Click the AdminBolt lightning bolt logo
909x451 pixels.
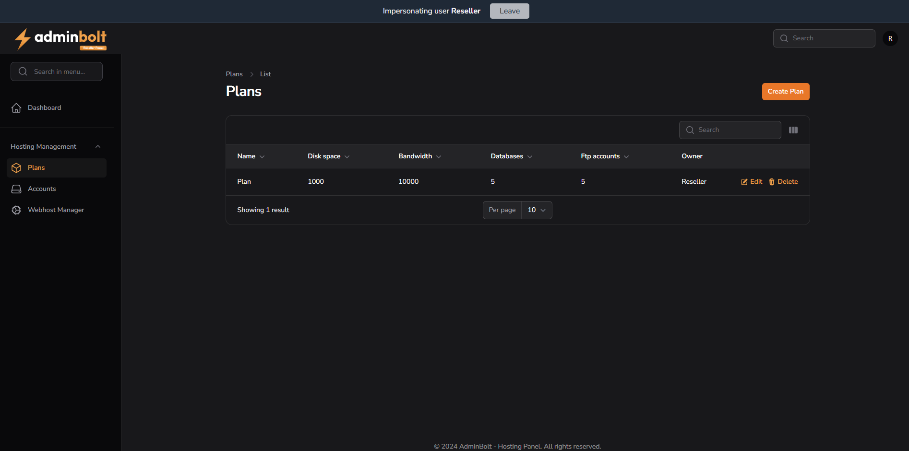click(x=23, y=38)
